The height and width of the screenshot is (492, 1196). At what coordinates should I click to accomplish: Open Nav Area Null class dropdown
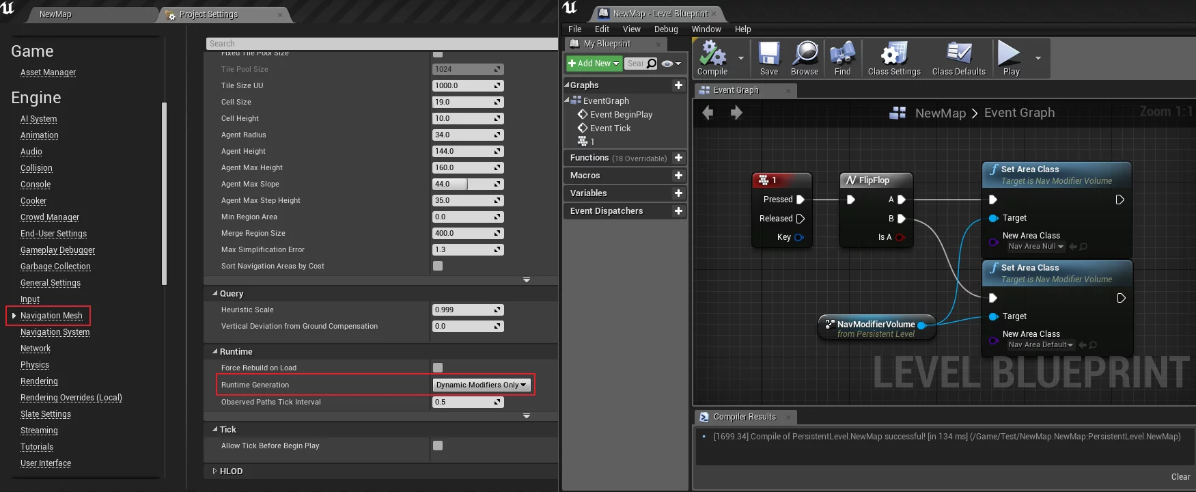(1036, 247)
